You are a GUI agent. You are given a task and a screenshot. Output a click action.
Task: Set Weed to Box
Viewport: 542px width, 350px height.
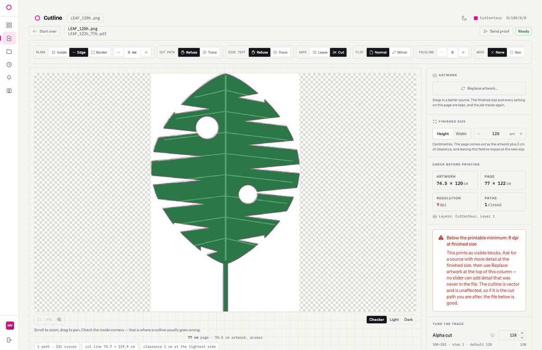click(x=515, y=52)
